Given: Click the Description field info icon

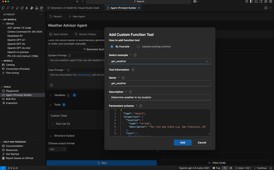Looking at the screenshot, I should tap(130, 92).
